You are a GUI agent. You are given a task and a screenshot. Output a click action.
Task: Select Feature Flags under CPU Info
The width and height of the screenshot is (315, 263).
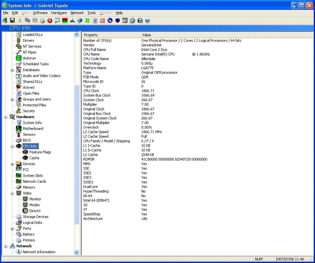pyautogui.click(x=40, y=152)
